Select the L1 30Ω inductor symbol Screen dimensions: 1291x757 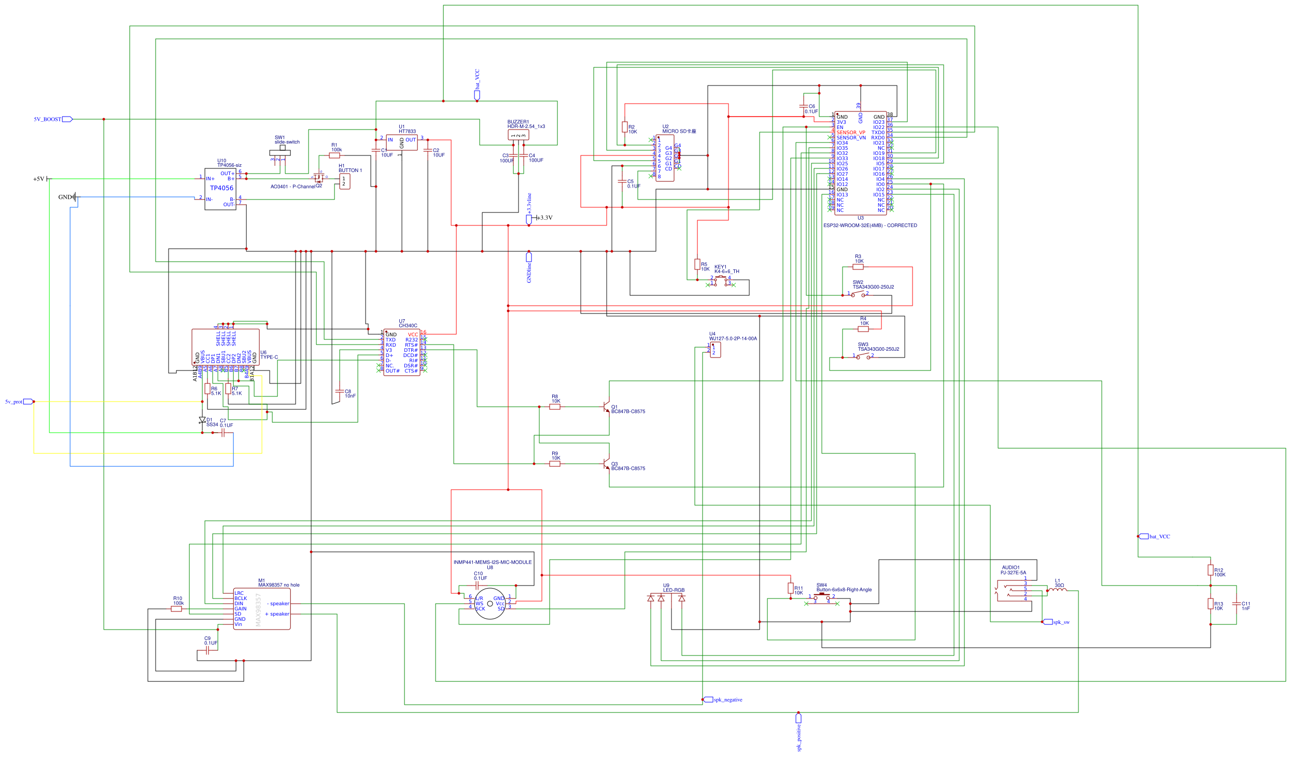pos(1058,589)
